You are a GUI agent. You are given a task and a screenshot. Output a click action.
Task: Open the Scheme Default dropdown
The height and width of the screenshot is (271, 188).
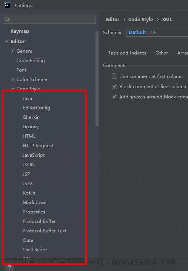point(157,32)
